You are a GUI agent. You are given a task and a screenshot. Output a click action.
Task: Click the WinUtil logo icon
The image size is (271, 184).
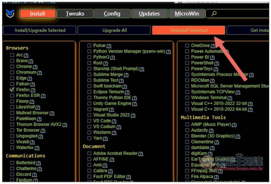point(10,14)
